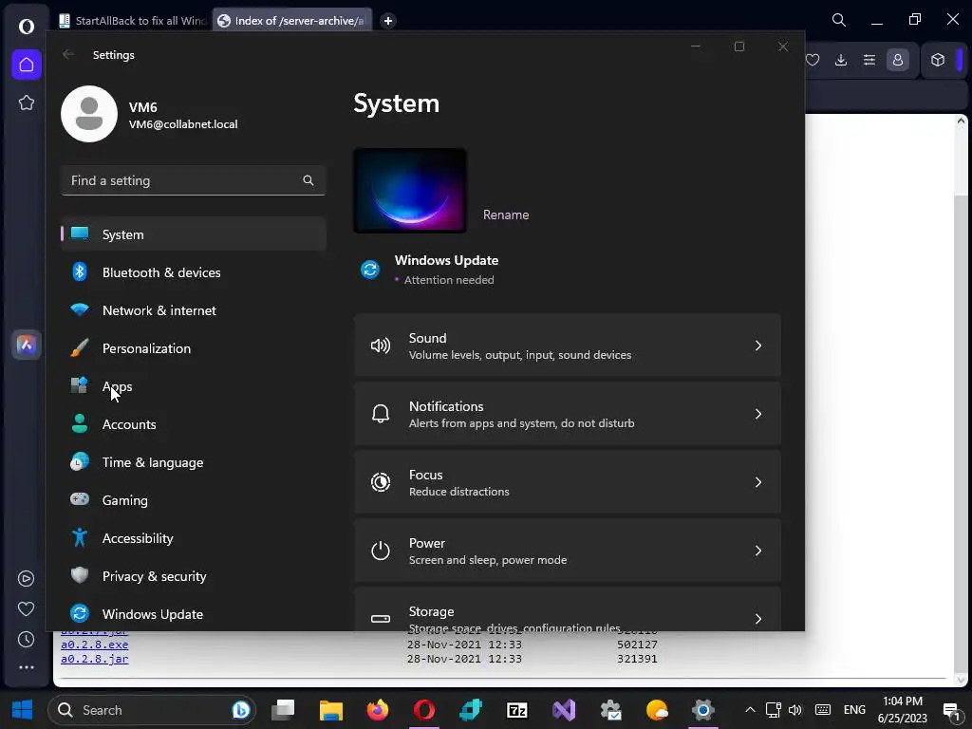Open Opera pinboards heart in sidebar

point(26,608)
